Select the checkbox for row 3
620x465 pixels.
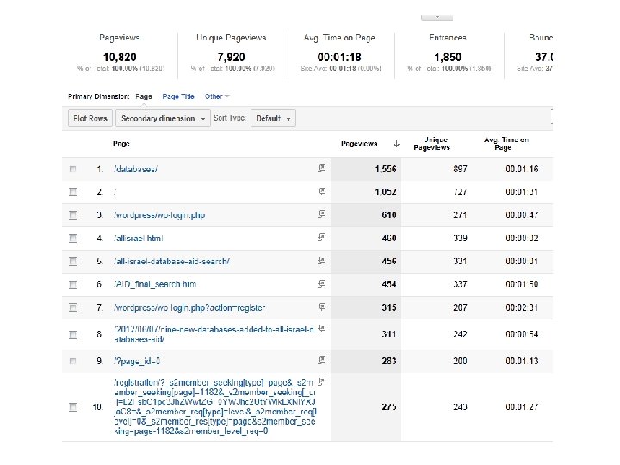pyautogui.click(x=72, y=214)
